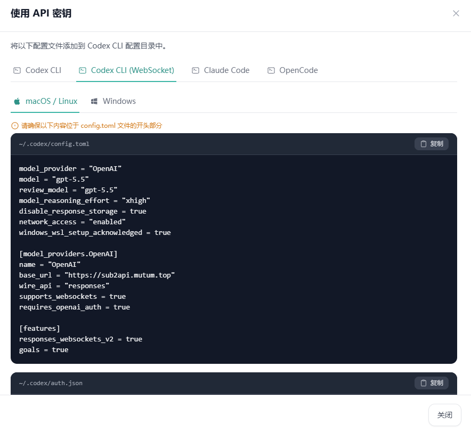
Task: Click the [model_providers.OpenAI] section header
Action: click(x=68, y=254)
